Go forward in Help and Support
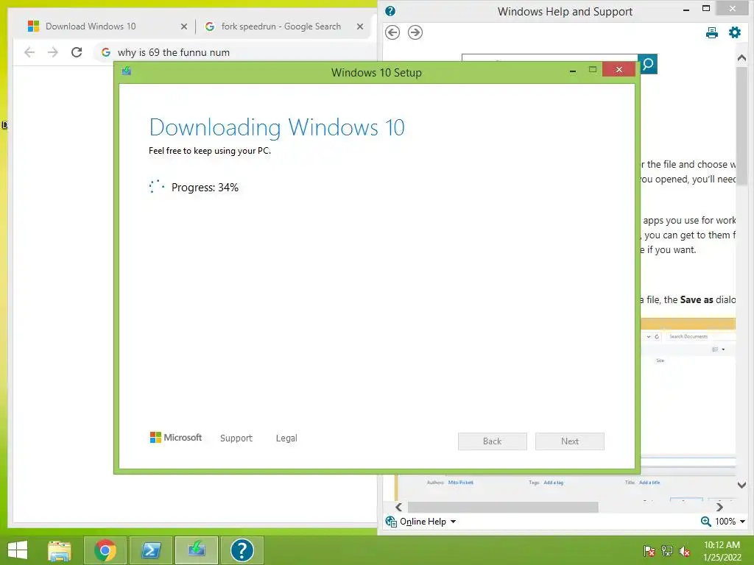Viewport: 754px width, 565px height. pos(415,32)
